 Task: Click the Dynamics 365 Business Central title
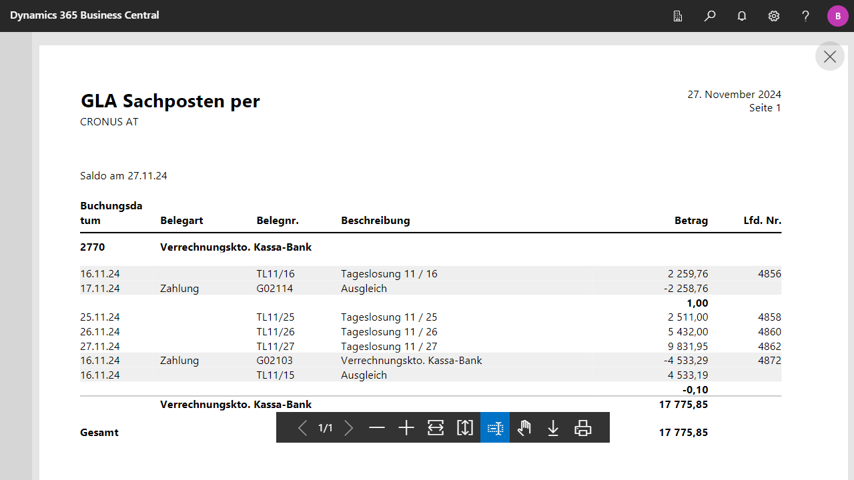coord(85,15)
